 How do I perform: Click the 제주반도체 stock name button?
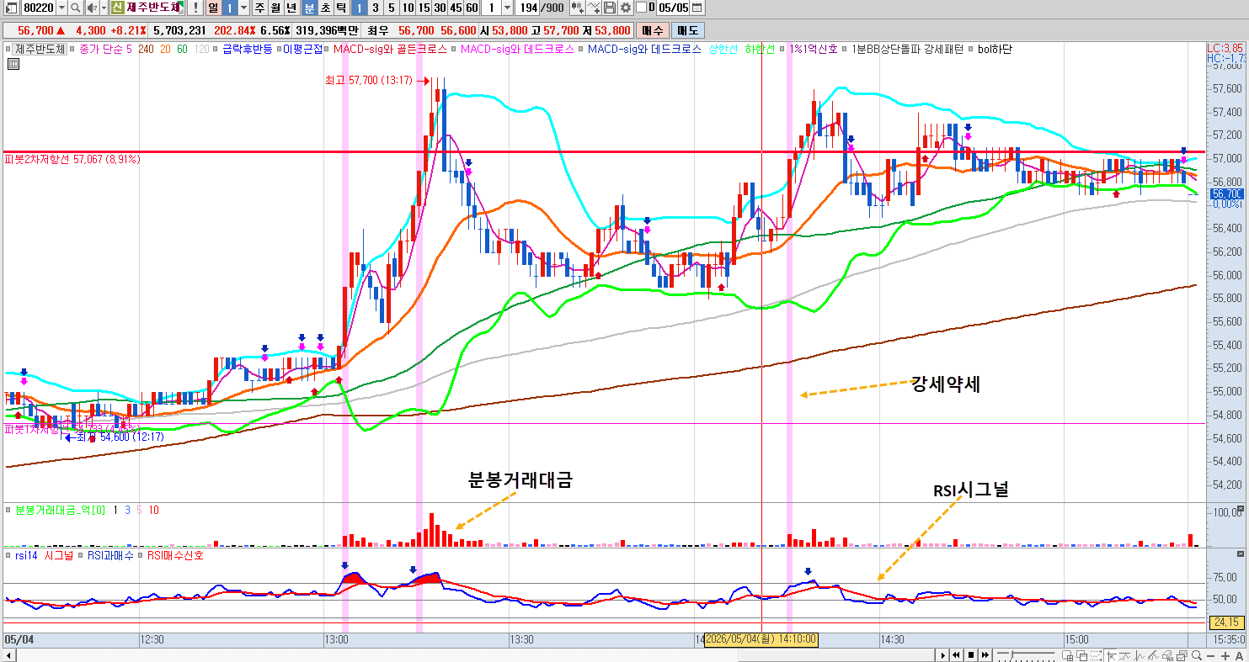[x=154, y=8]
